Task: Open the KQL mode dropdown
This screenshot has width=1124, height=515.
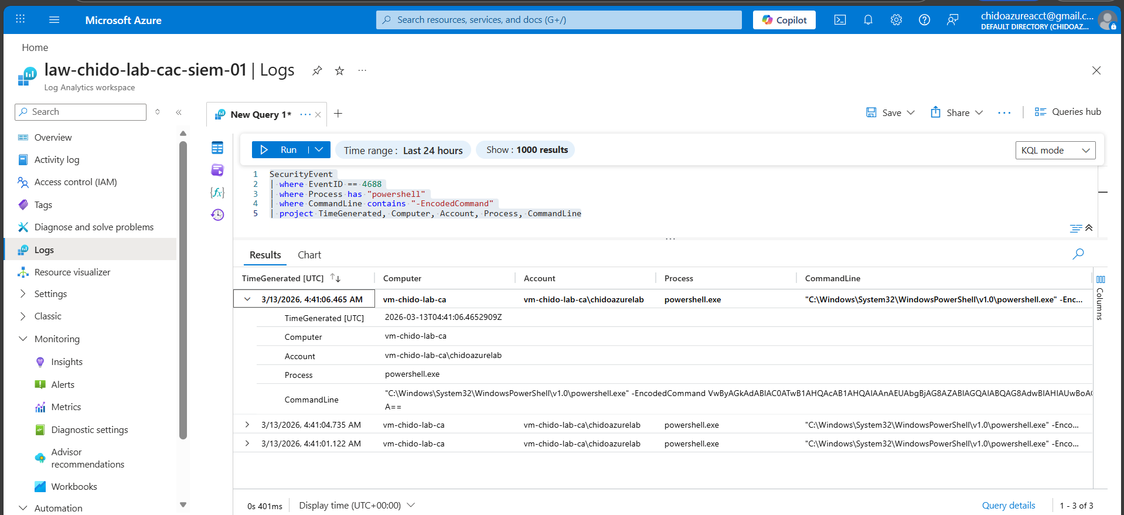Action: [1055, 150]
